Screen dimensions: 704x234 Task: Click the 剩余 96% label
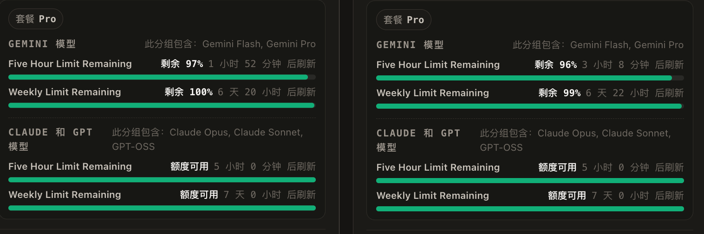coord(555,65)
